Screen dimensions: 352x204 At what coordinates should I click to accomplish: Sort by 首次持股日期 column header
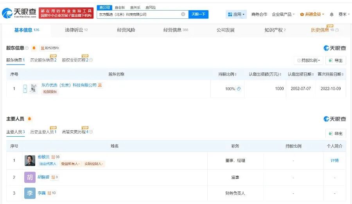330,74
